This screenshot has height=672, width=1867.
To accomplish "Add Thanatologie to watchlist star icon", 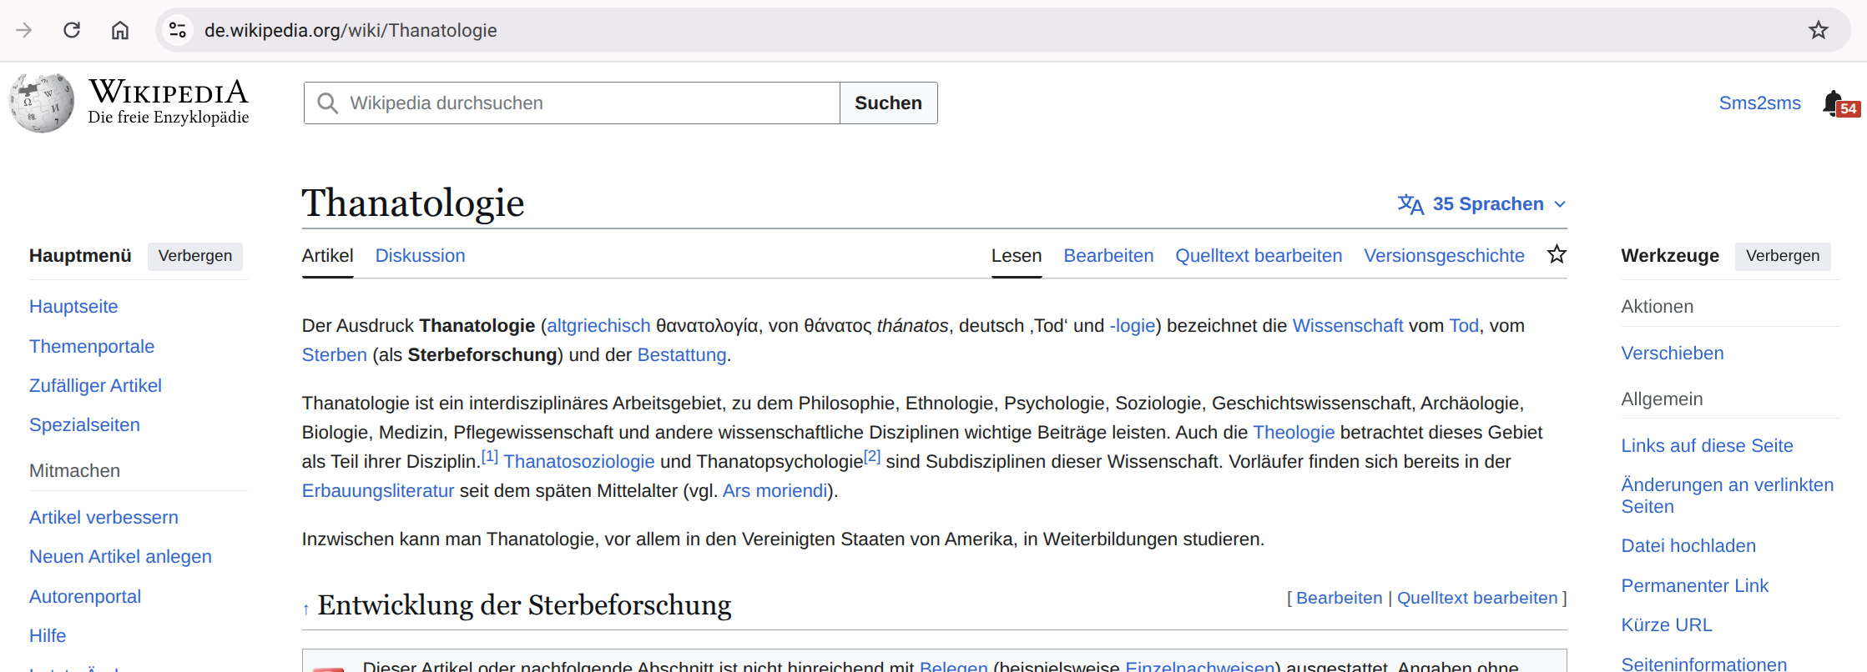I will (1557, 254).
